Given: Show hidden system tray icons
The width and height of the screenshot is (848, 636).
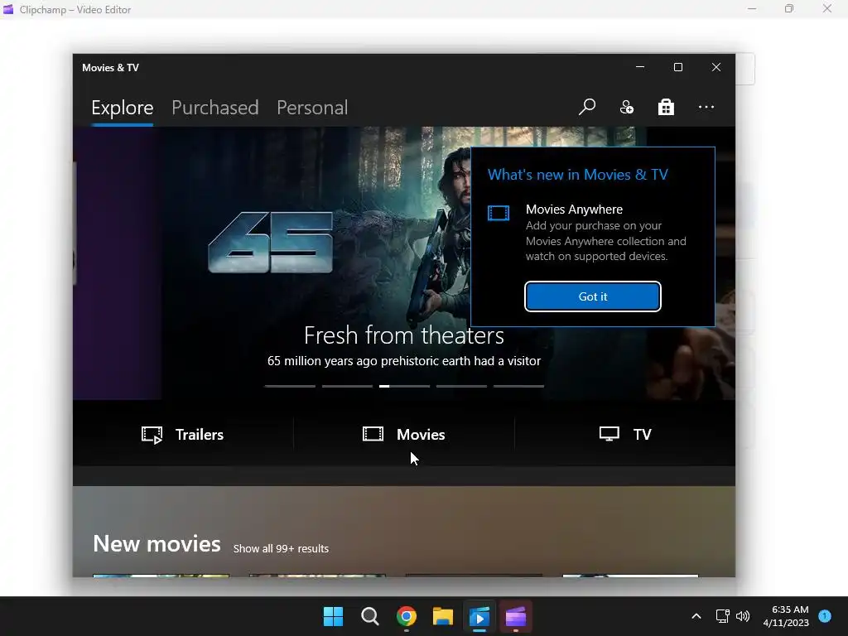Looking at the screenshot, I should (696, 616).
